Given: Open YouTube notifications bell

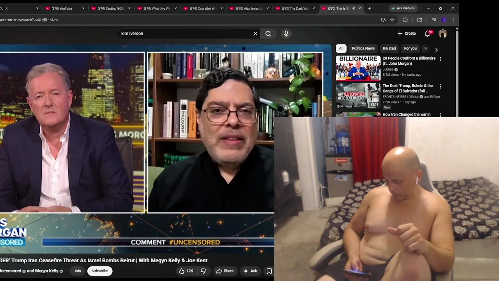Looking at the screenshot, I should [428, 34].
